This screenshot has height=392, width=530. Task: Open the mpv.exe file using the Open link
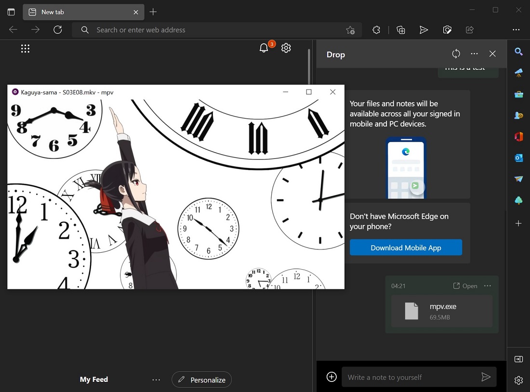point(465,286)
